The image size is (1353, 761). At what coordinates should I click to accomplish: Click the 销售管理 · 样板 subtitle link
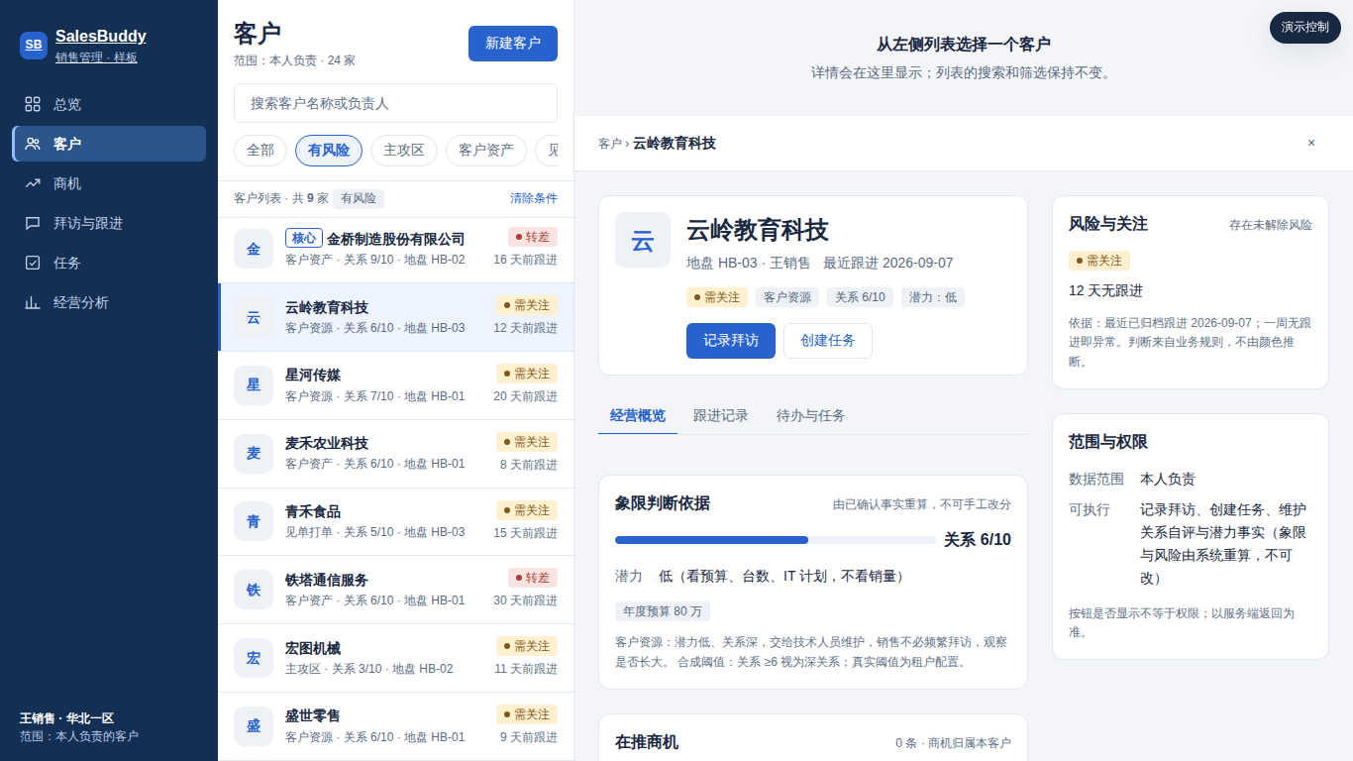(96, 57)
